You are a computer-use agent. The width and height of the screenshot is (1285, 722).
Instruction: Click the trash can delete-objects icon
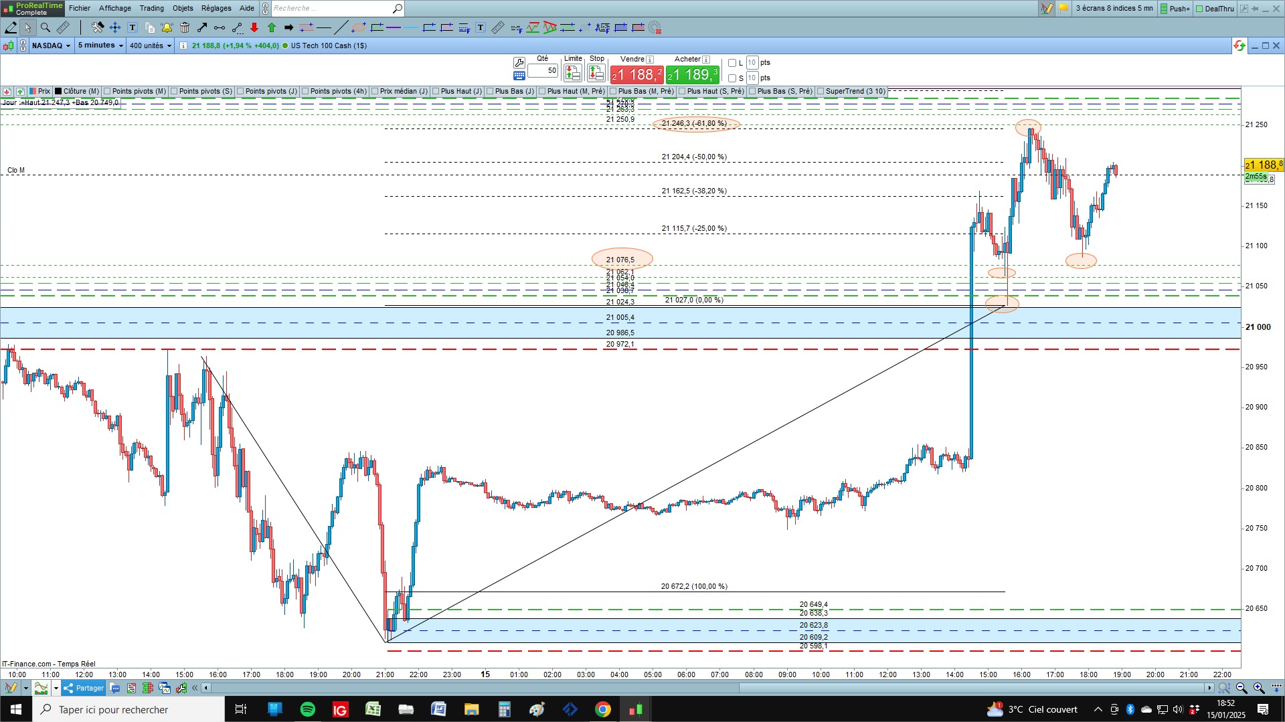[x=185, y=27]
